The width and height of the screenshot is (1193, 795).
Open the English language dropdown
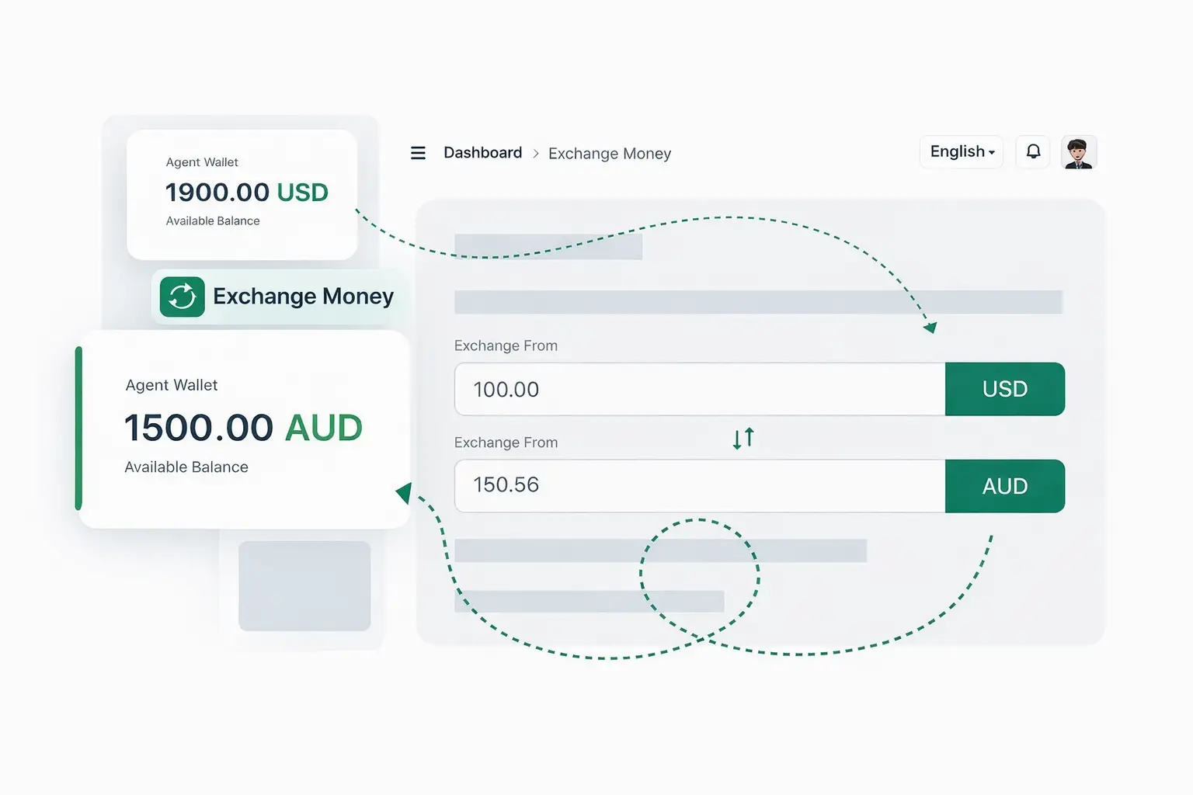962,151
